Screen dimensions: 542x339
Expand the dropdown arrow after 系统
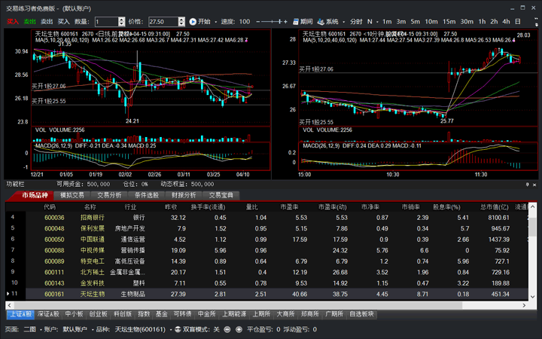click(343, 22)
